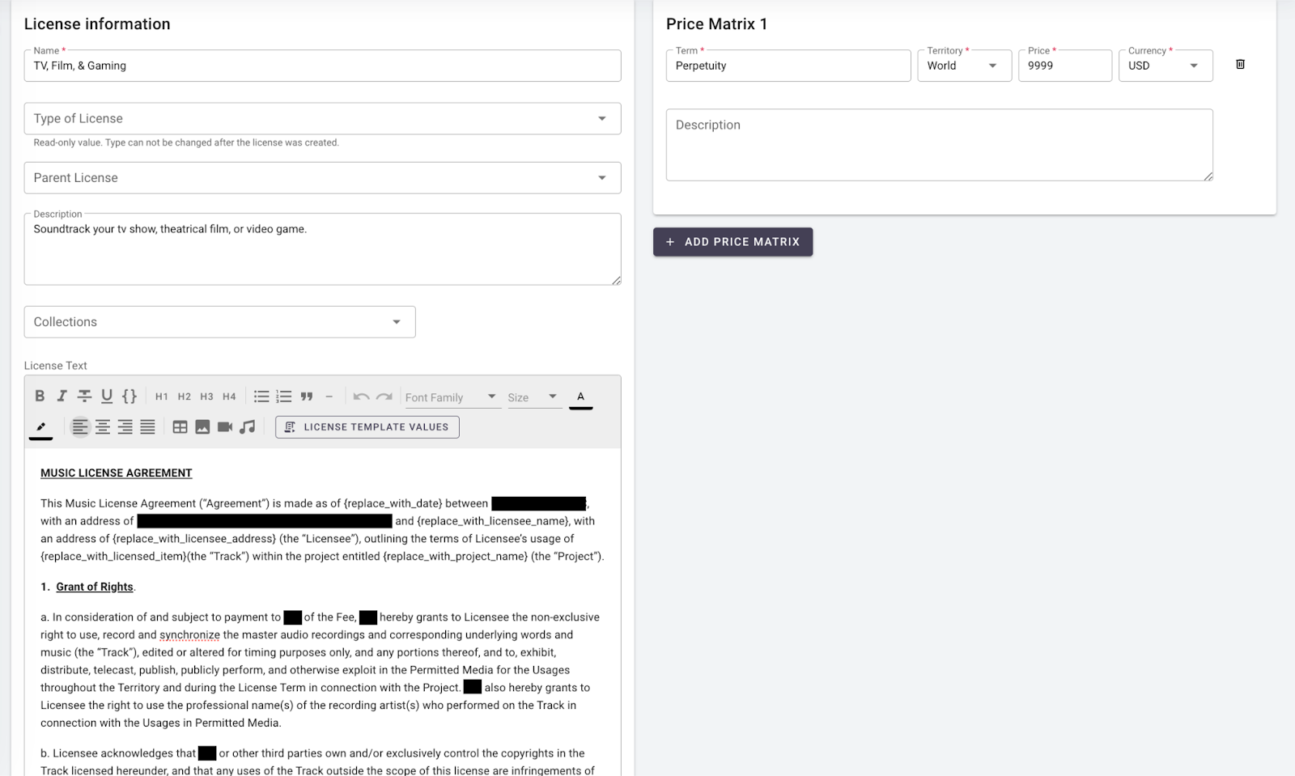Click the Price input field showing 9999
The height and width of the screenshot is (776, 1295).
click(x=1064, y=66)
